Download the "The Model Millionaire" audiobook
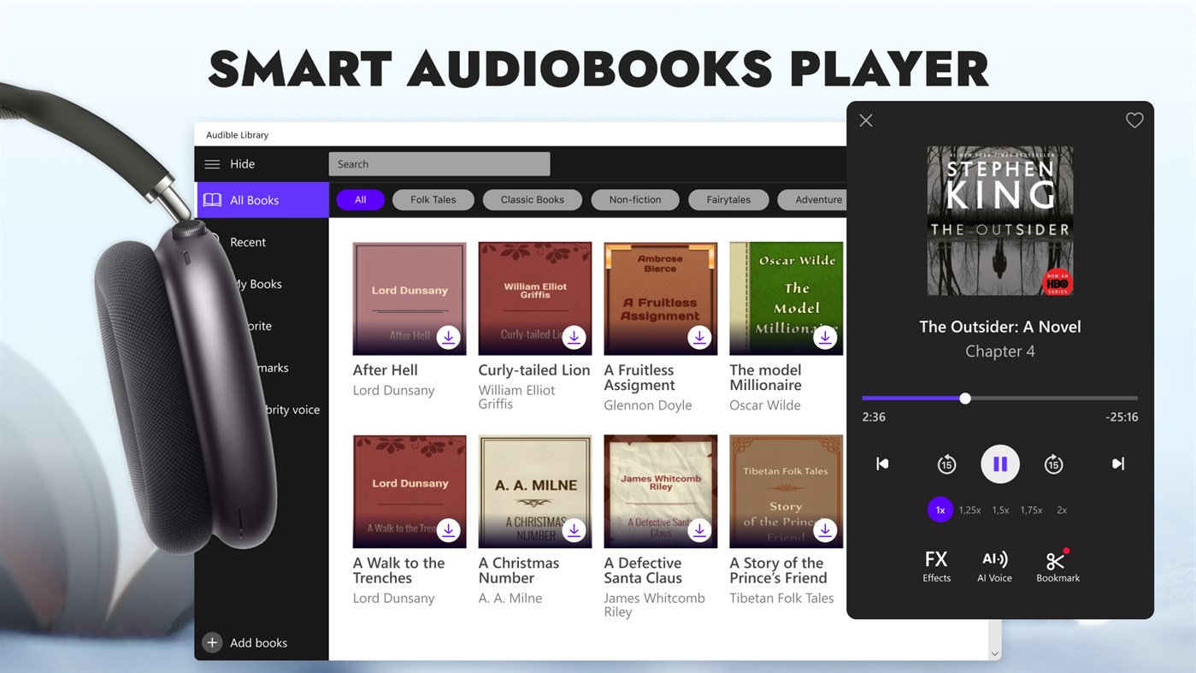The image size is (1196, 673). click(825, 337)
